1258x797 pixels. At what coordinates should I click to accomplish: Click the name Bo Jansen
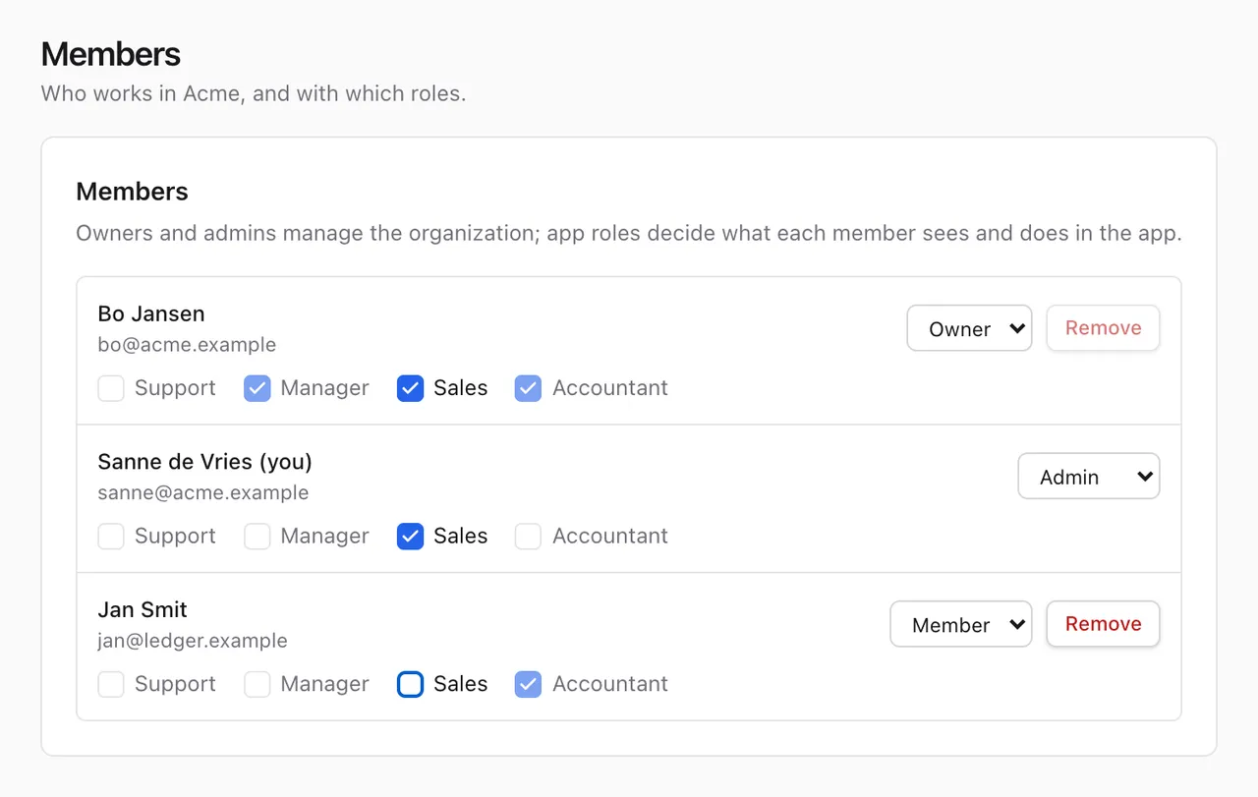tap(151, 314)
